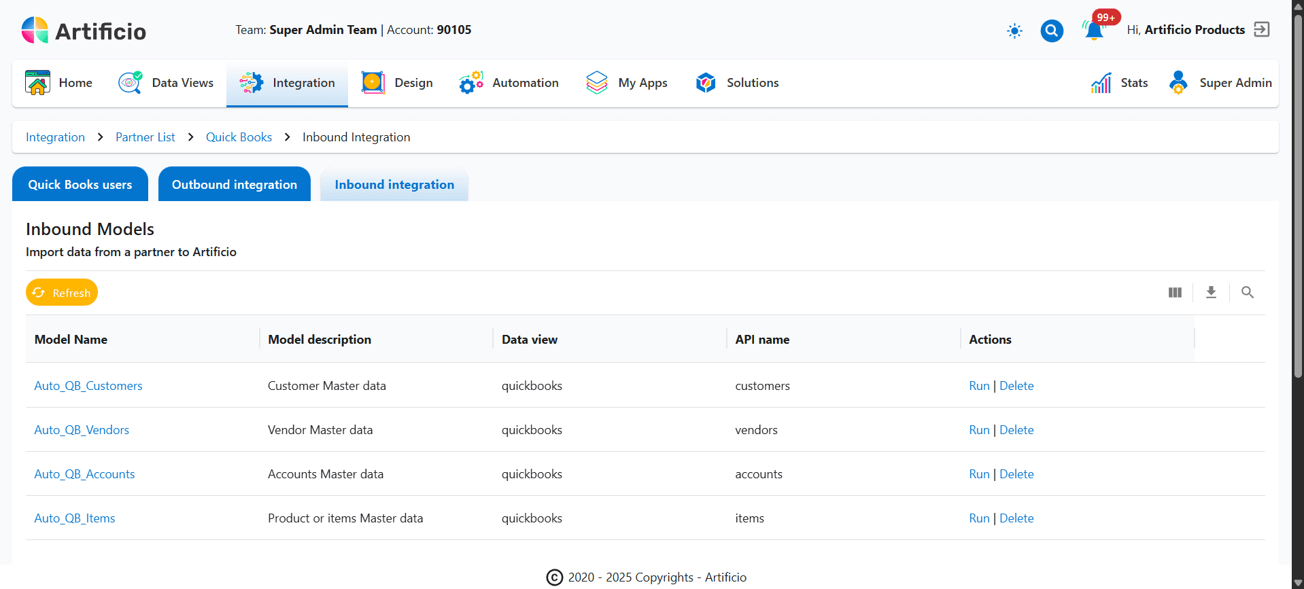Screen dimensions: 1304x589
Task: Click the Artificio logo
Action: (x=84, y=31)
